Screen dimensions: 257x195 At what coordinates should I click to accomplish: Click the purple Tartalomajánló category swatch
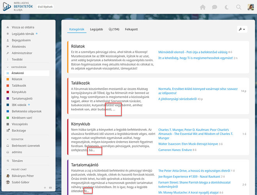click(8, 99)
